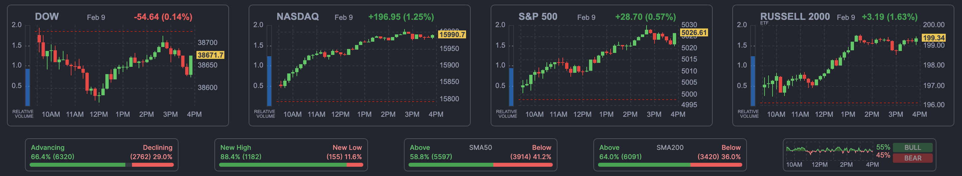Screen dimensions: 962x176
Task: Click New Low (155) 11.6% value
Action: click(x=344, y=157)
